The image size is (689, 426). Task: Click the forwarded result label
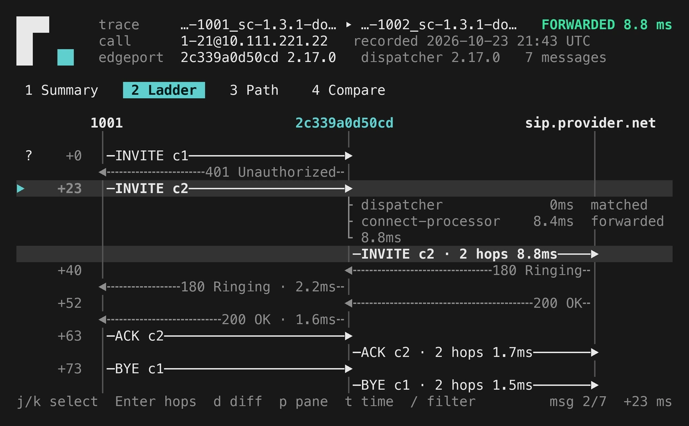click(627, 221)
